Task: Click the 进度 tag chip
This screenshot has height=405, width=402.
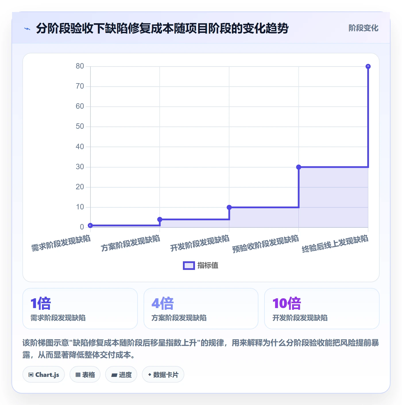Action: (x=121, y=375)
